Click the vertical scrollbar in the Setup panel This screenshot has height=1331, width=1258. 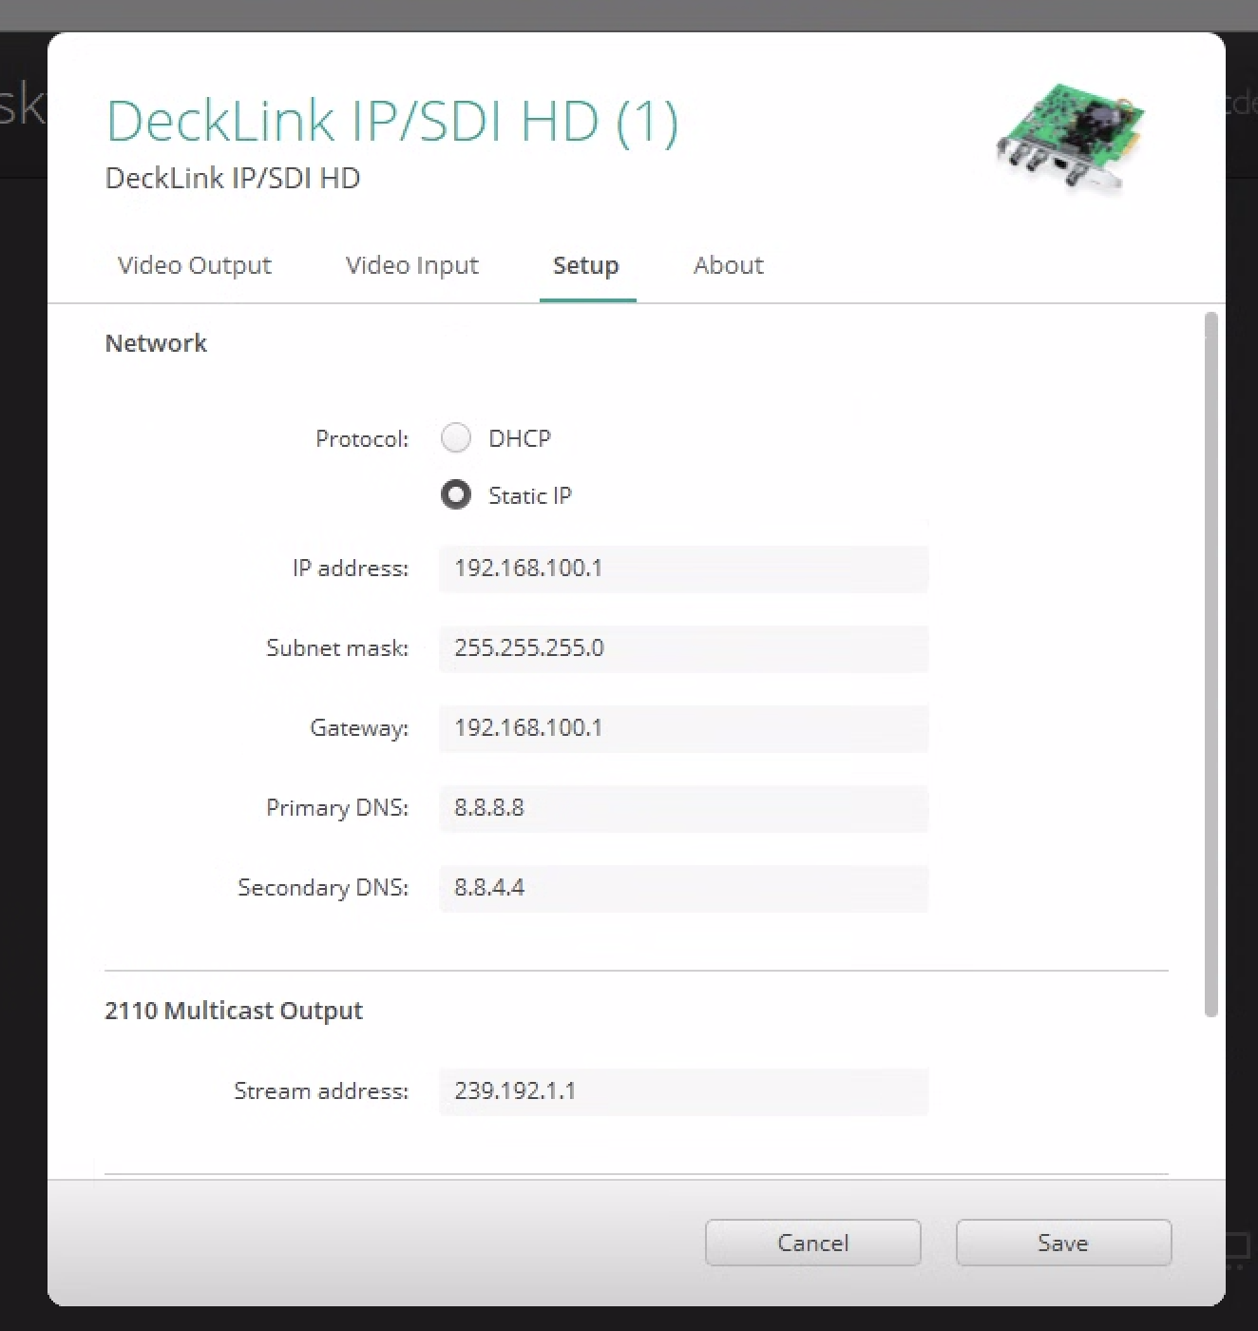point(1210,665)
